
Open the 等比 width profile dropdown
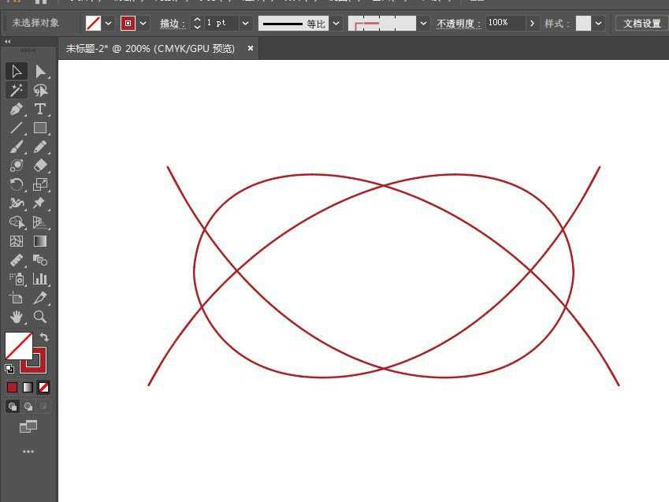(x=336, y=23)
